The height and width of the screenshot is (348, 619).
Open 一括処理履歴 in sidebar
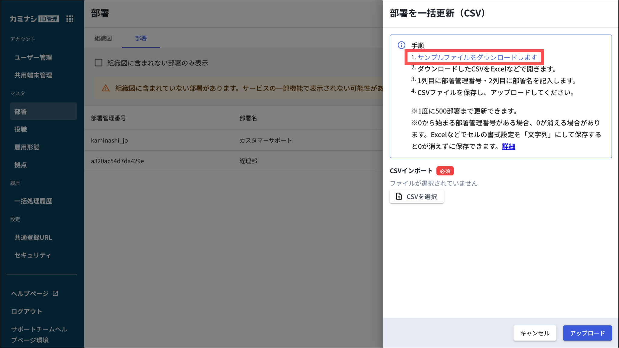pos(33,201)
